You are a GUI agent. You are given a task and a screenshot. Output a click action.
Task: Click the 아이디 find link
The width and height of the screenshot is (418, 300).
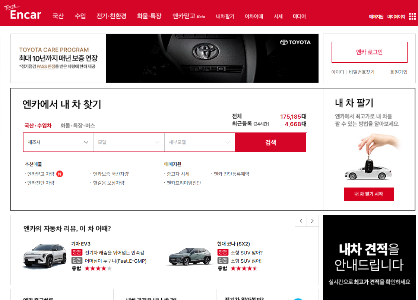click(338, 72)
